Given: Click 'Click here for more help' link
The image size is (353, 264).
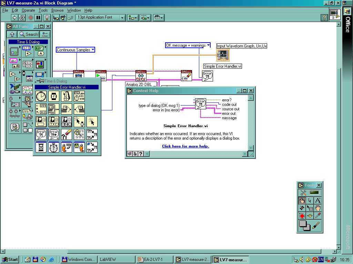Looking at the screenshot, I should [x=185, y=146].
